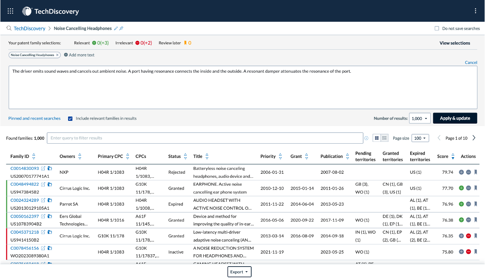
Task: Click the pencil edit icon beside search name
Action: coord(116,28)
